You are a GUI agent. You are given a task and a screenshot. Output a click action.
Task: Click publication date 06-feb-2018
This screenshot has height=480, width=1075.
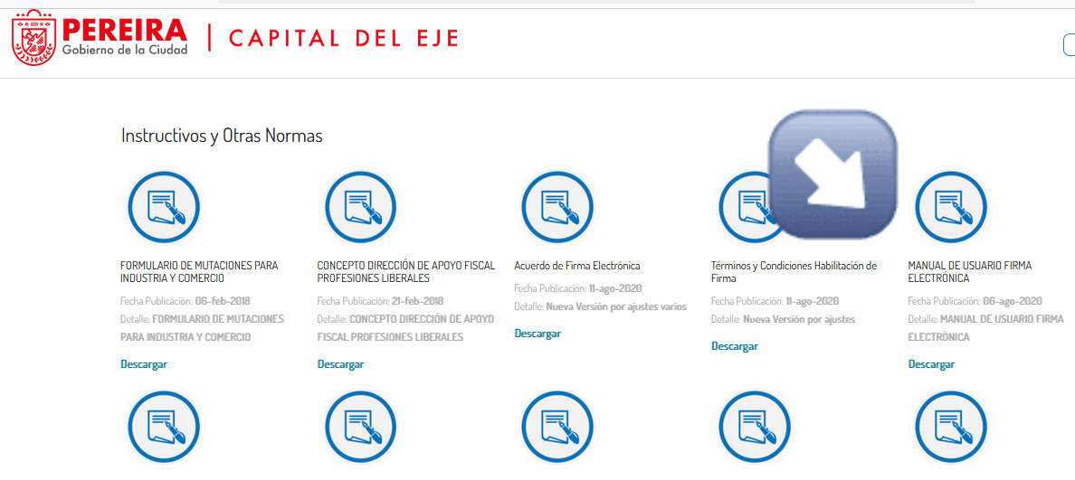(223, 301)
